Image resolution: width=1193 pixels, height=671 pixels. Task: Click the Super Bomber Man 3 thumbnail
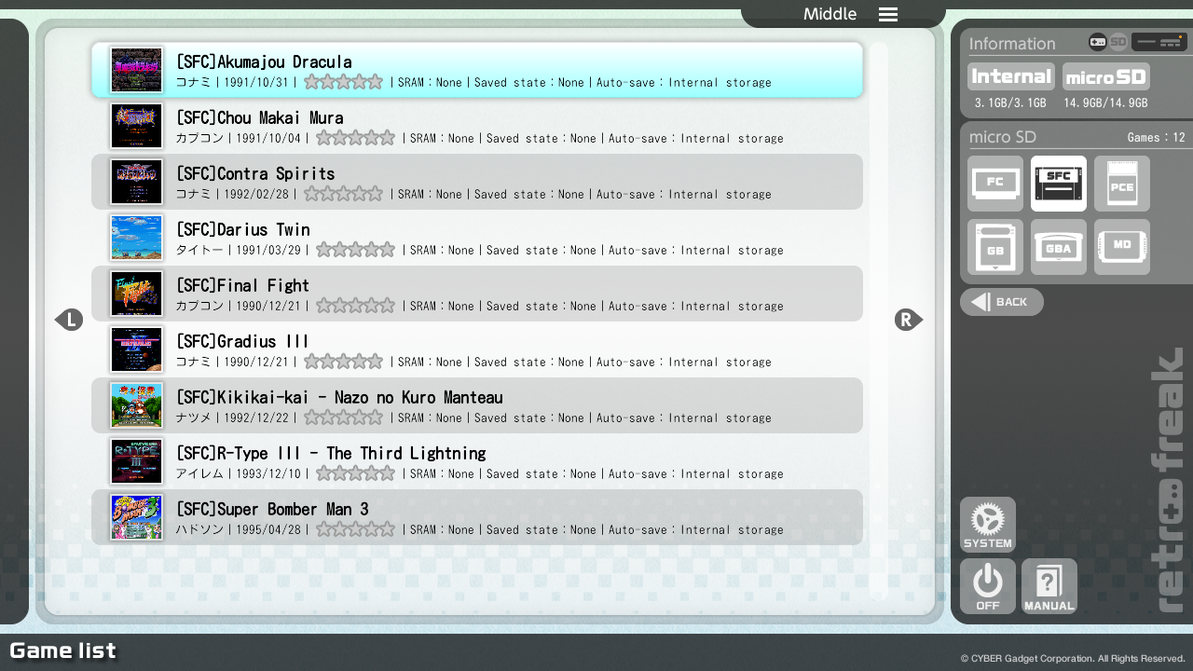[x=136, y=517]
